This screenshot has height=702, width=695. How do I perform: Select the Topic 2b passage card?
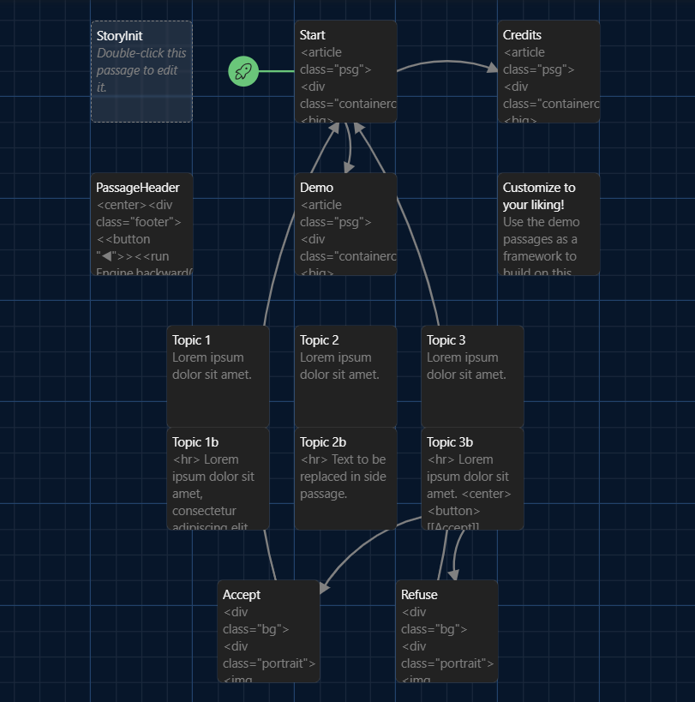[346, 478]
